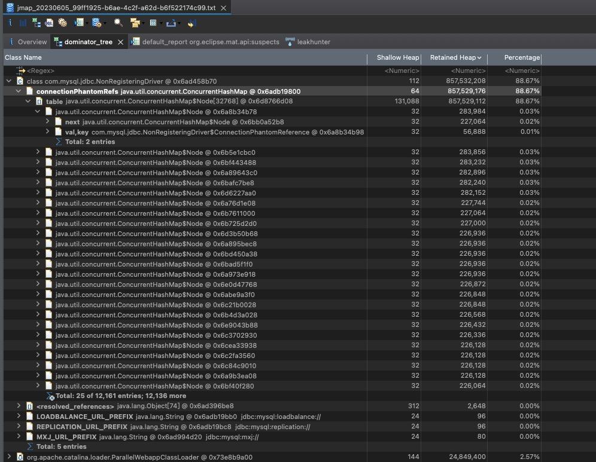
Task: Open the query browser database icon
Action: coord(96,23)
